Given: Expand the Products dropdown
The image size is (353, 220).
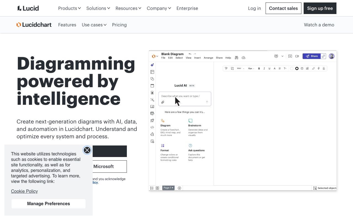Looking at the screenshot, I should pos(69,8).
